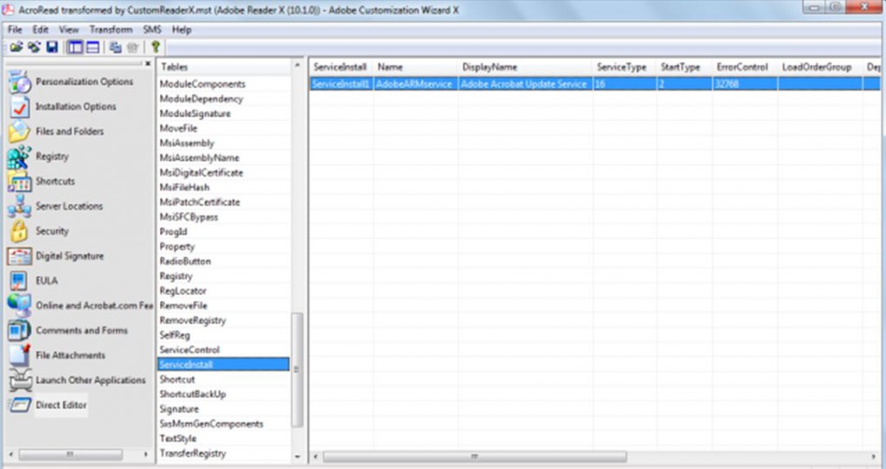Toggle the vertical split layout view icon
This screenshot has height=469, width=886.
click(x=74, y=48)
